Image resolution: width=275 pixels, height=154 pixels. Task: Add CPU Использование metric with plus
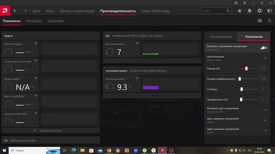137,43
